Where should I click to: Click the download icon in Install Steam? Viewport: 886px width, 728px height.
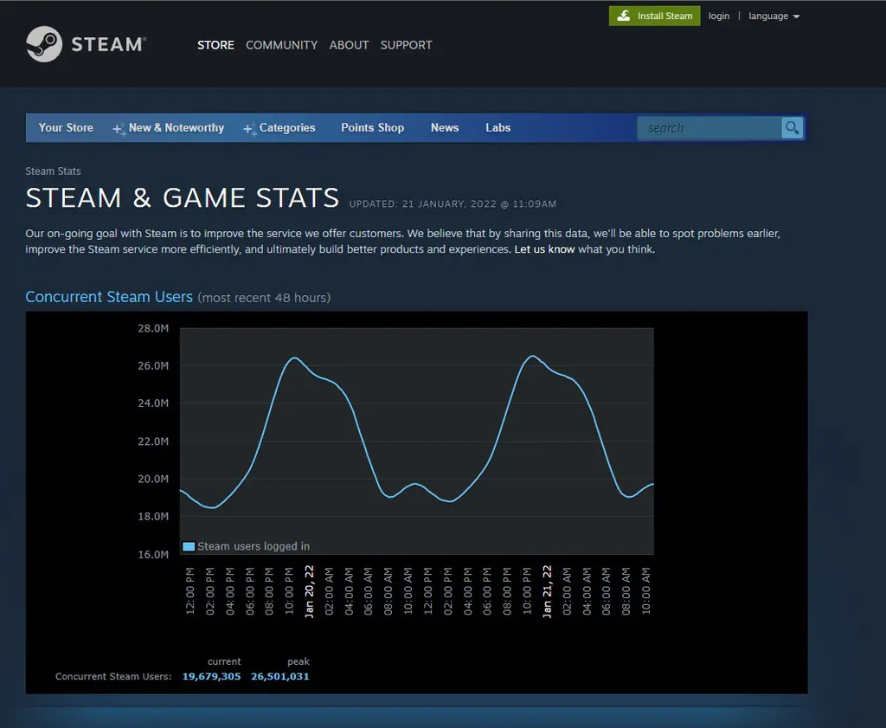point(623,16)
